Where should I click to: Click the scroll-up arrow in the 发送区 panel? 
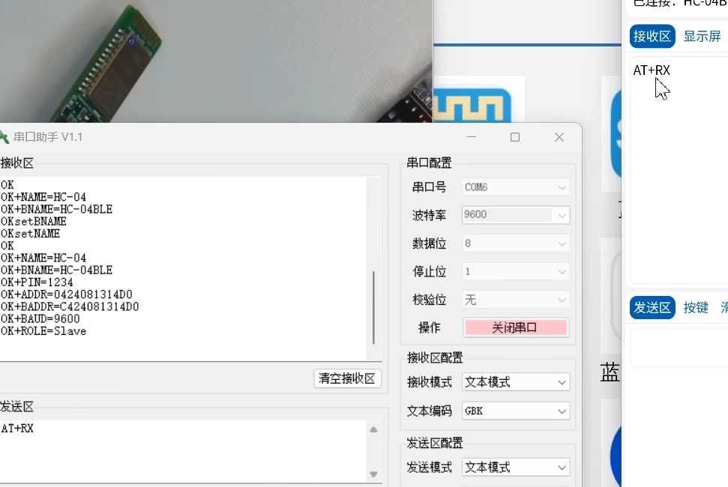click(x=373, y=429)
